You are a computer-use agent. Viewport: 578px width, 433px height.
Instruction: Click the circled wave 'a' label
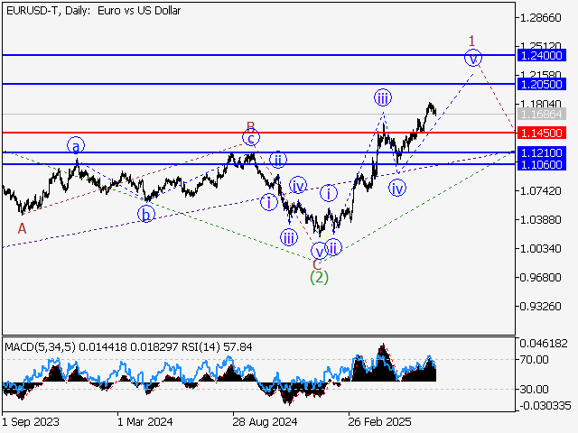(x=77, y=145)
